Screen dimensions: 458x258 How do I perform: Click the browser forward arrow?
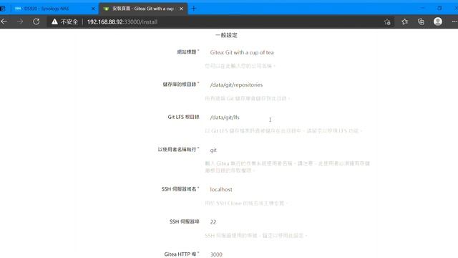click(20, 21)
